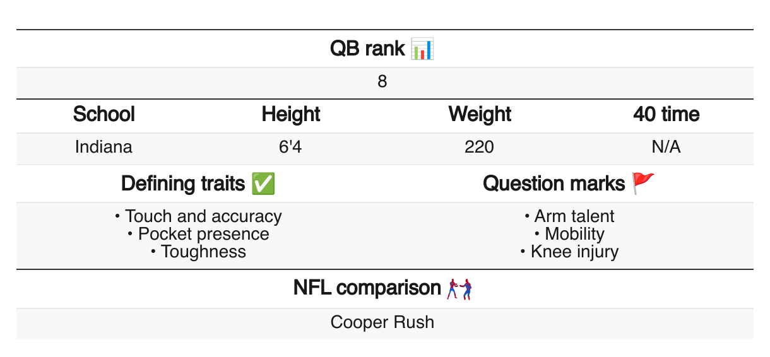
Task: Click the Weight column header
Action: click(480, 115)
